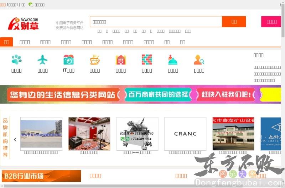Select the red brick wall category icon
This screenshot has height=188, width=285.
[x=147, y=59]
